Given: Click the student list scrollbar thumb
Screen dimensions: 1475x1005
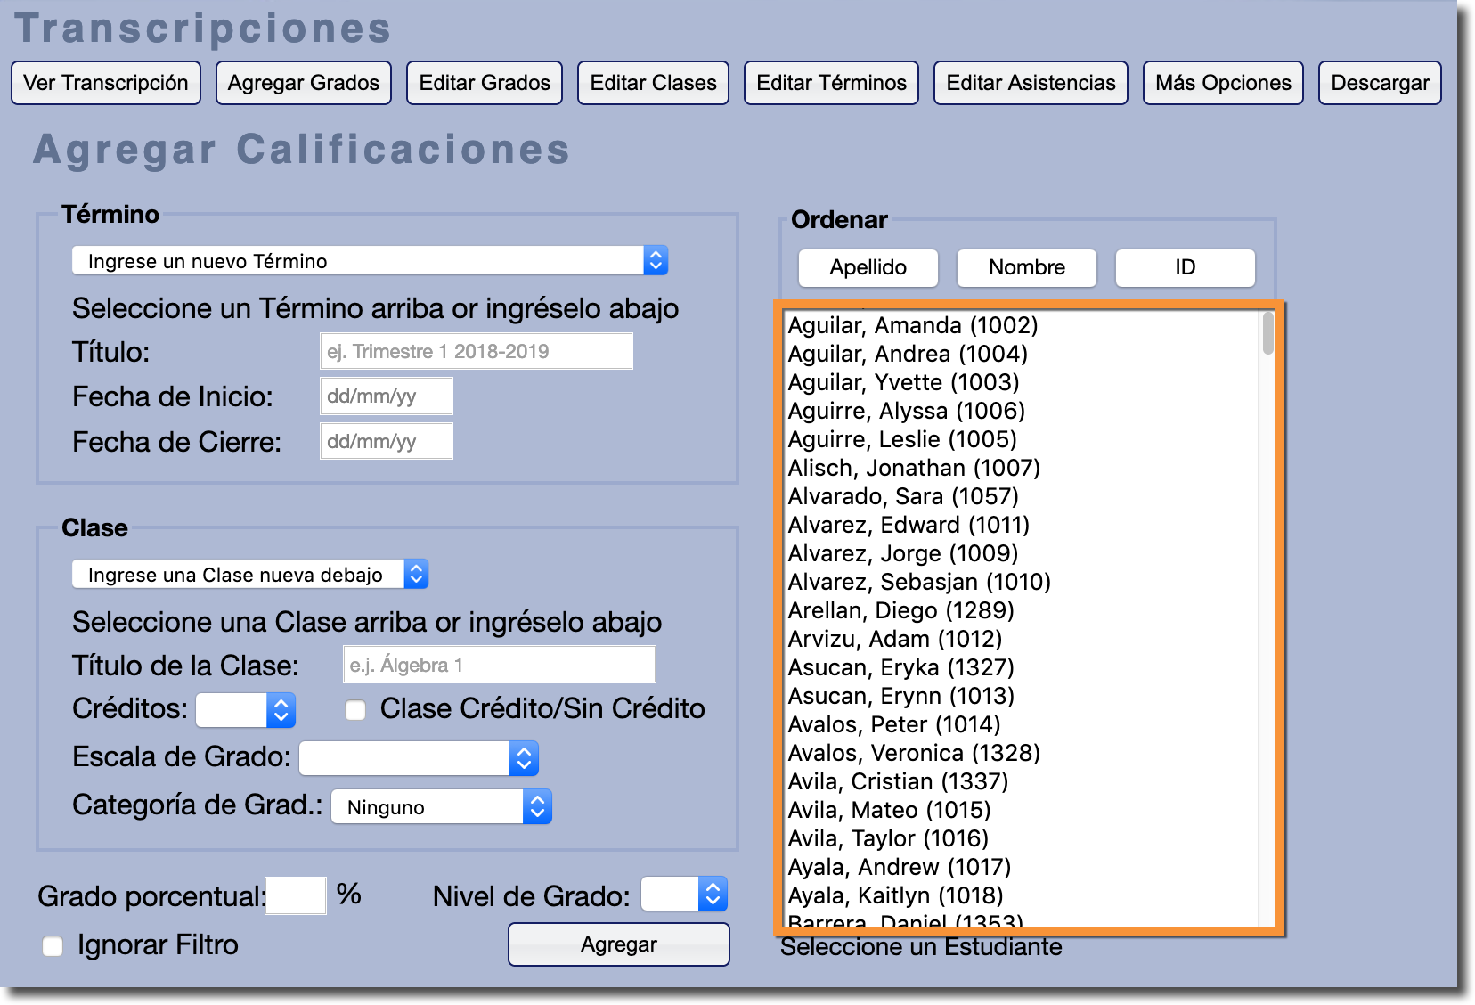Looking at the screenshot, I should click(1267, 335).
